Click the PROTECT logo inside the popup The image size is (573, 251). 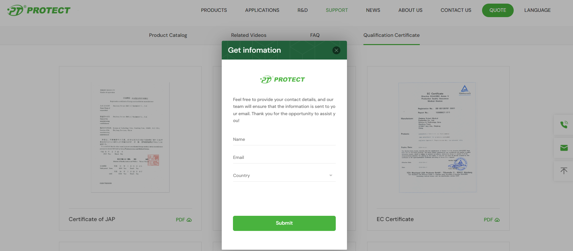[x=283, y=80]
